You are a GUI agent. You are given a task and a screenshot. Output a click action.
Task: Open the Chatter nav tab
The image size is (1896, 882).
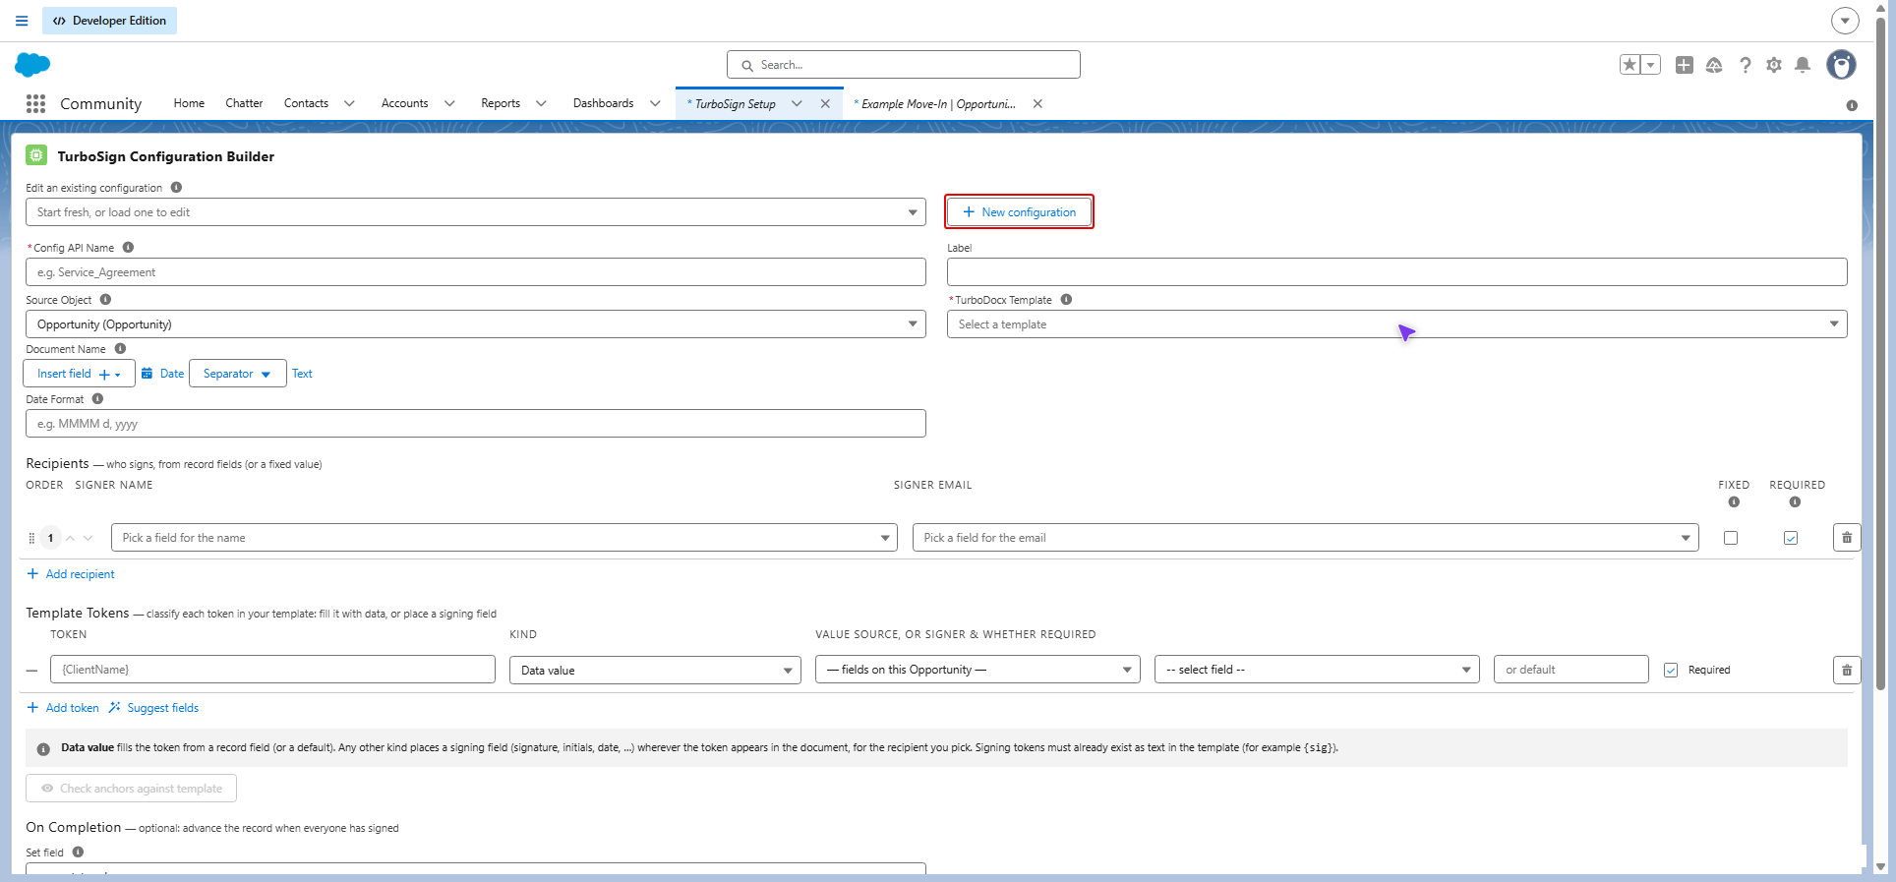[x=244, y=103]
